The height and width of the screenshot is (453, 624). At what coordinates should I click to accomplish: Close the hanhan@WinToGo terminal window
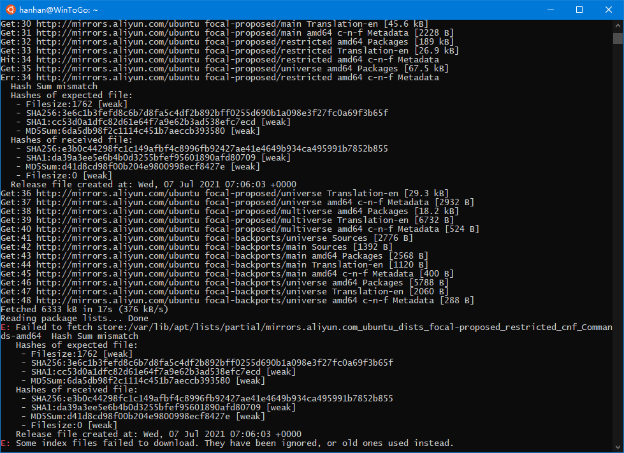coord(609,10)
